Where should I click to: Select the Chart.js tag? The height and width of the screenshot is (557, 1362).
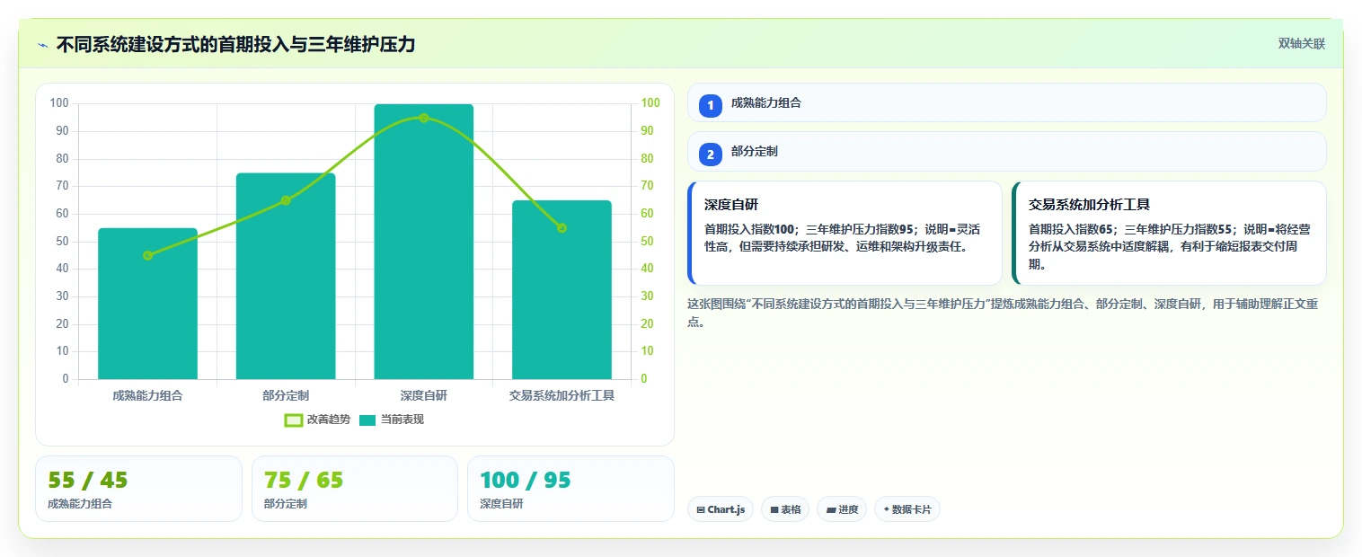tap(721, 509)
